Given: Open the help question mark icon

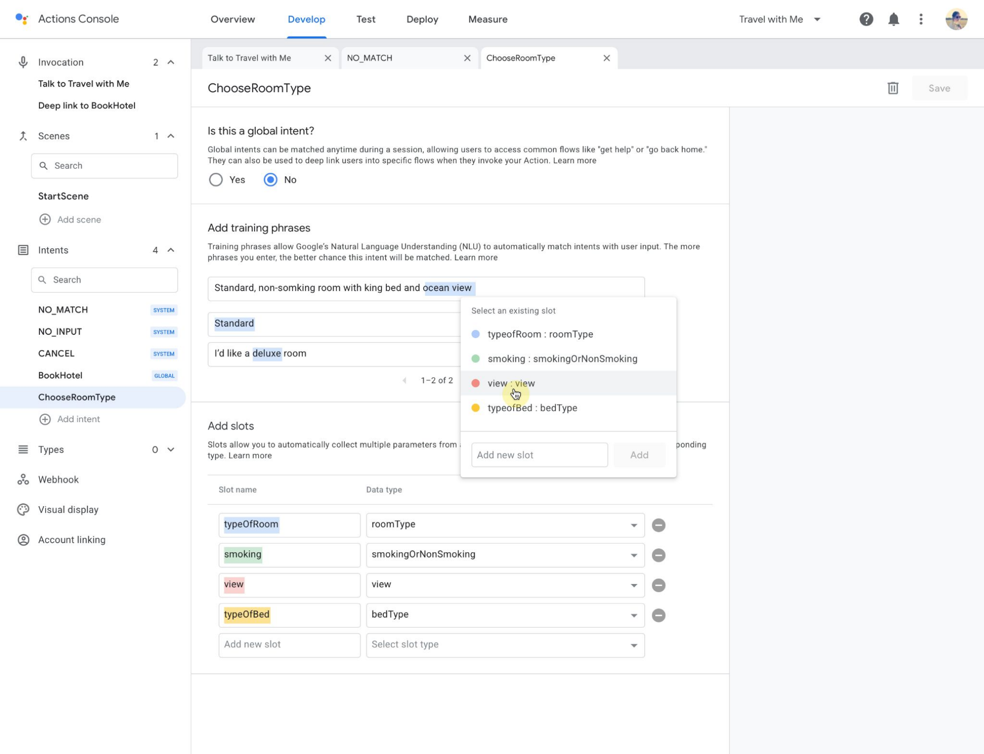Looking at the screenshot, I should (866, 19).
